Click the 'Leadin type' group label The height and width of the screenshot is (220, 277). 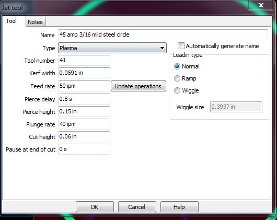tap(188, 55)
